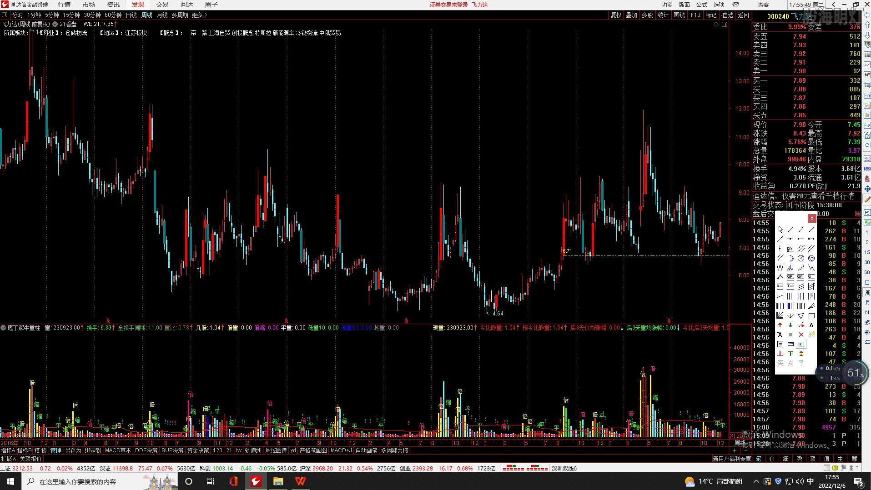The image size is (871, 490).
Task: Click the Windows Start button
Action: coord(10,481)
